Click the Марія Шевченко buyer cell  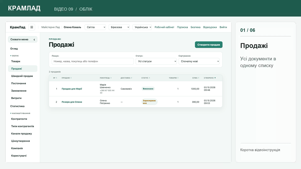105,86
